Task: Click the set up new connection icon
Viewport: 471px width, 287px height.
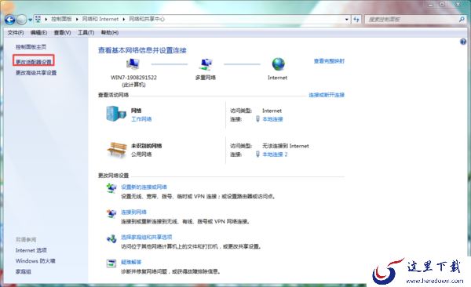Action: point(111,188)
